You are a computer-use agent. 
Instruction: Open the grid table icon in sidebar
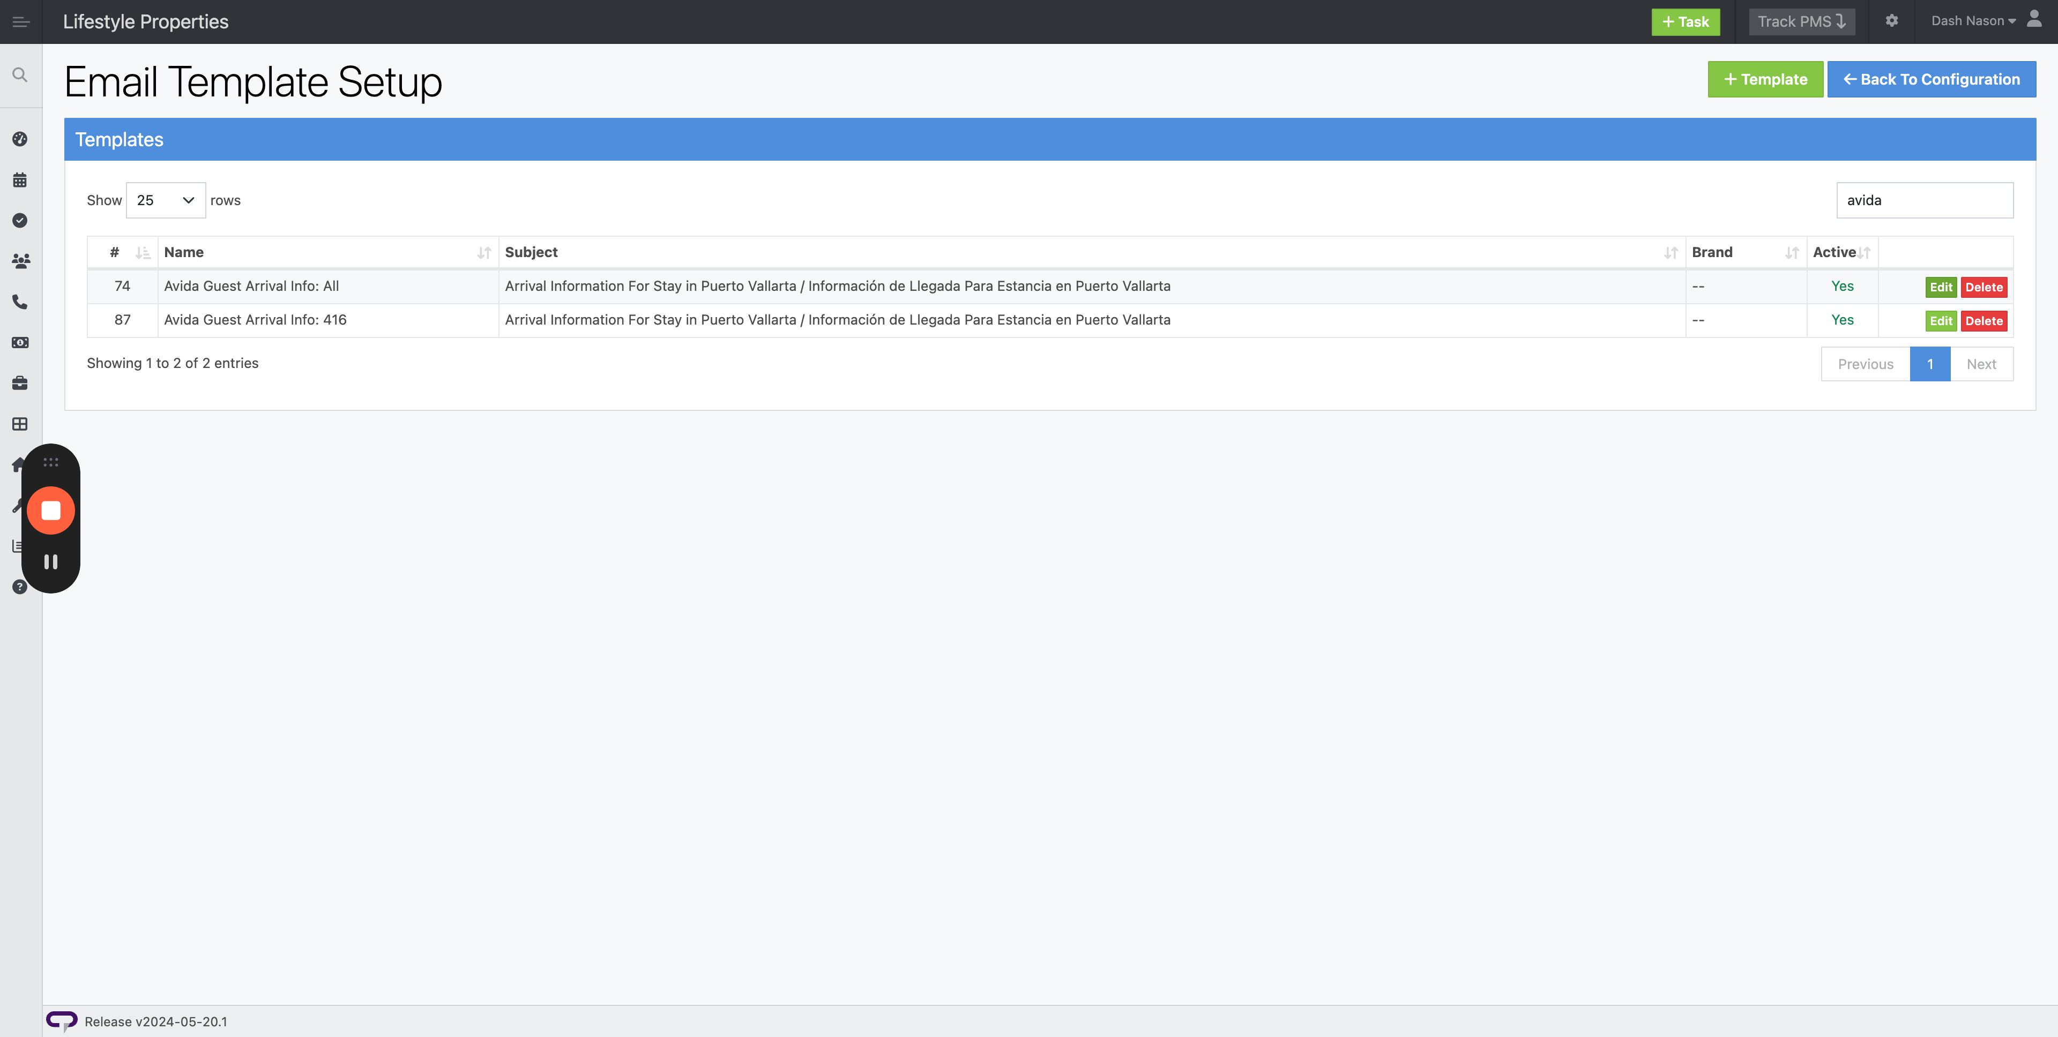point(20,424)
